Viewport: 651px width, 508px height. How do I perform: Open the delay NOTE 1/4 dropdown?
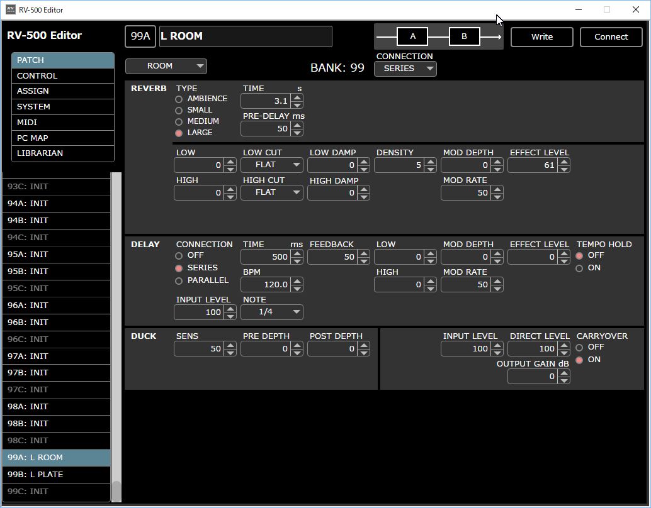[x=271, y=312]
